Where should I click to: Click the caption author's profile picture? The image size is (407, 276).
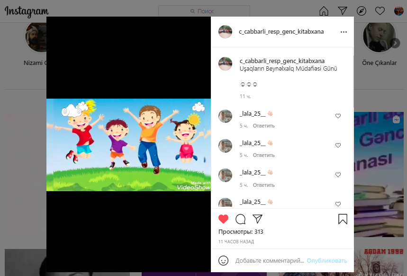click(226, 64)
